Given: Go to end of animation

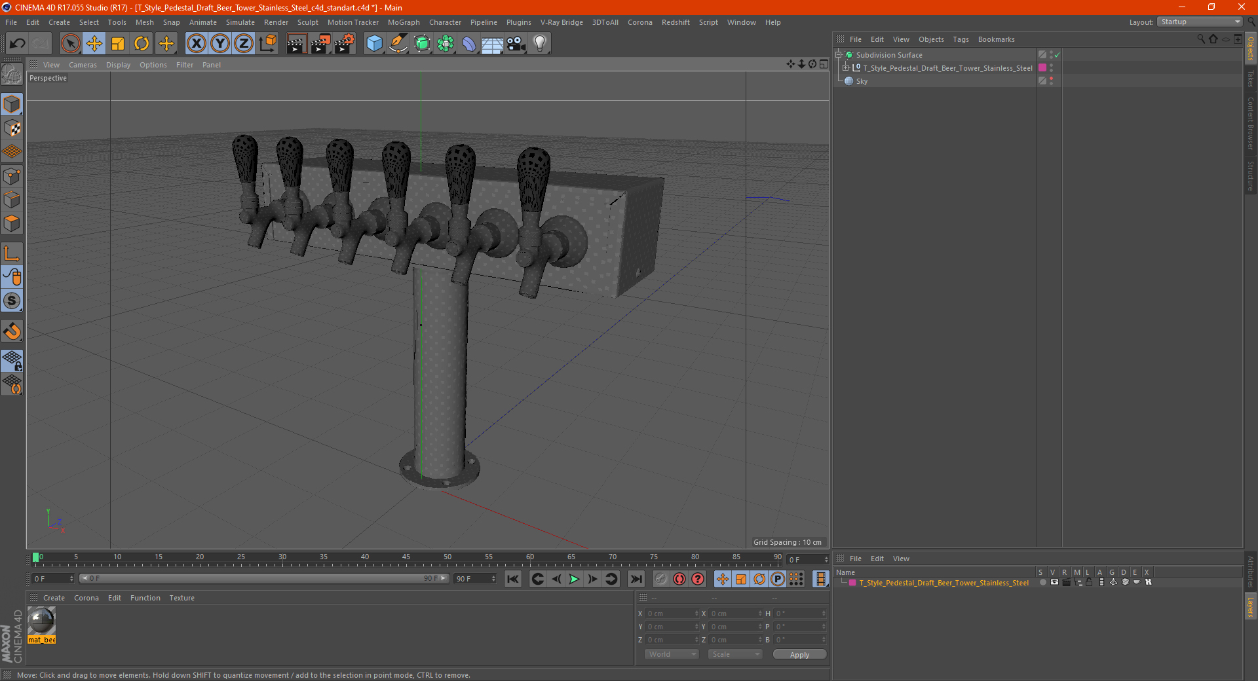Looking at the screenshot, I should click(x=636, y=579).
